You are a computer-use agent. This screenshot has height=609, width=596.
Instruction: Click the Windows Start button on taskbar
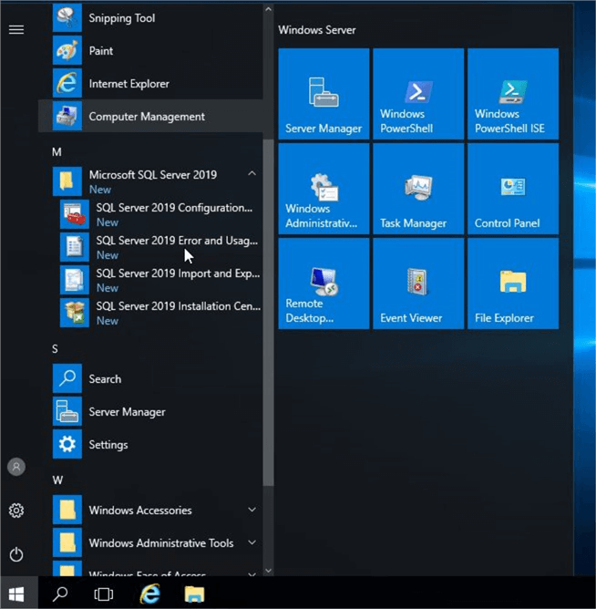[16, 594]
